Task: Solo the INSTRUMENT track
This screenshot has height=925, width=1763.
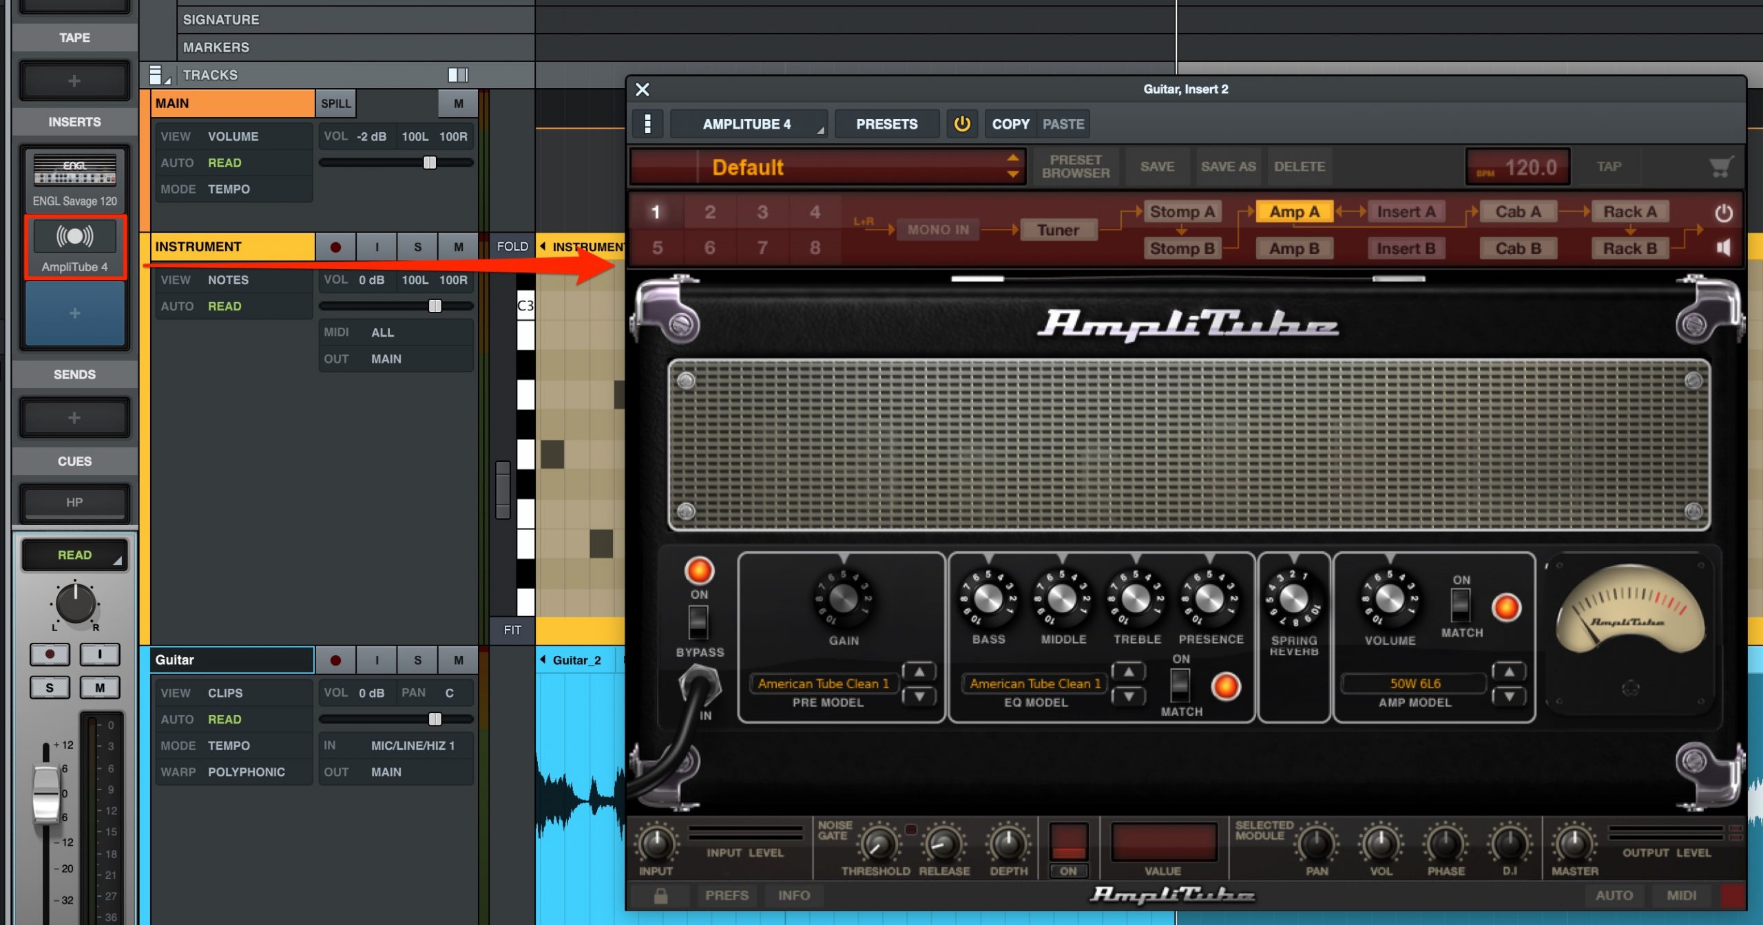Action: click(417, 246)
